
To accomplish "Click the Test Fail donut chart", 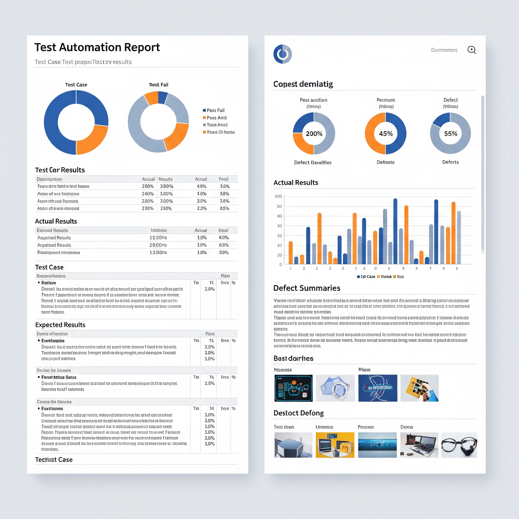I will tap(158, 122).
